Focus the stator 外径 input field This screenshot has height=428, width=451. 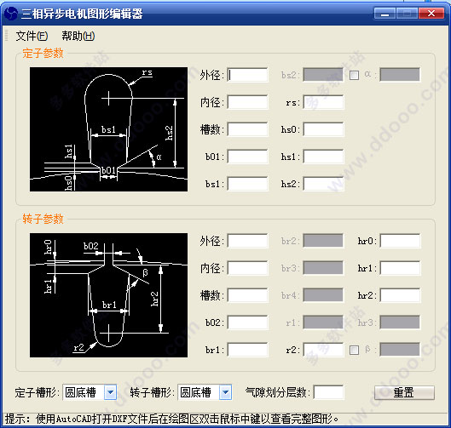coord(247,75)
